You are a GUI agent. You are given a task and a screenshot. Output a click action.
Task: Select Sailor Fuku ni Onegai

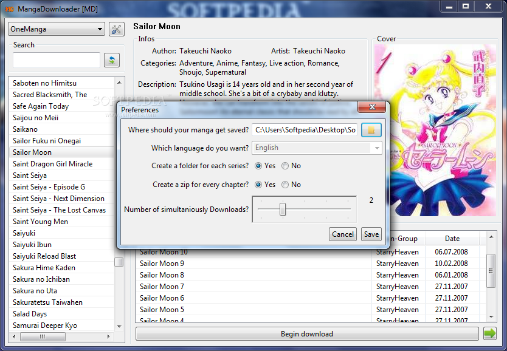pos(61,141)
